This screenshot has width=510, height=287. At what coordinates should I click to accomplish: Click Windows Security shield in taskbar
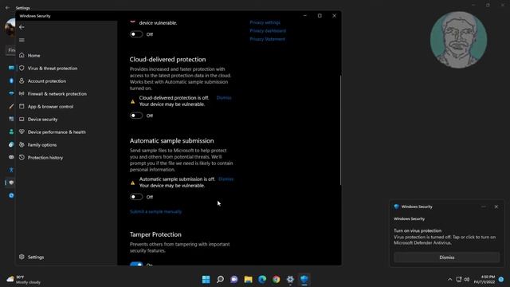click(304, 280)
